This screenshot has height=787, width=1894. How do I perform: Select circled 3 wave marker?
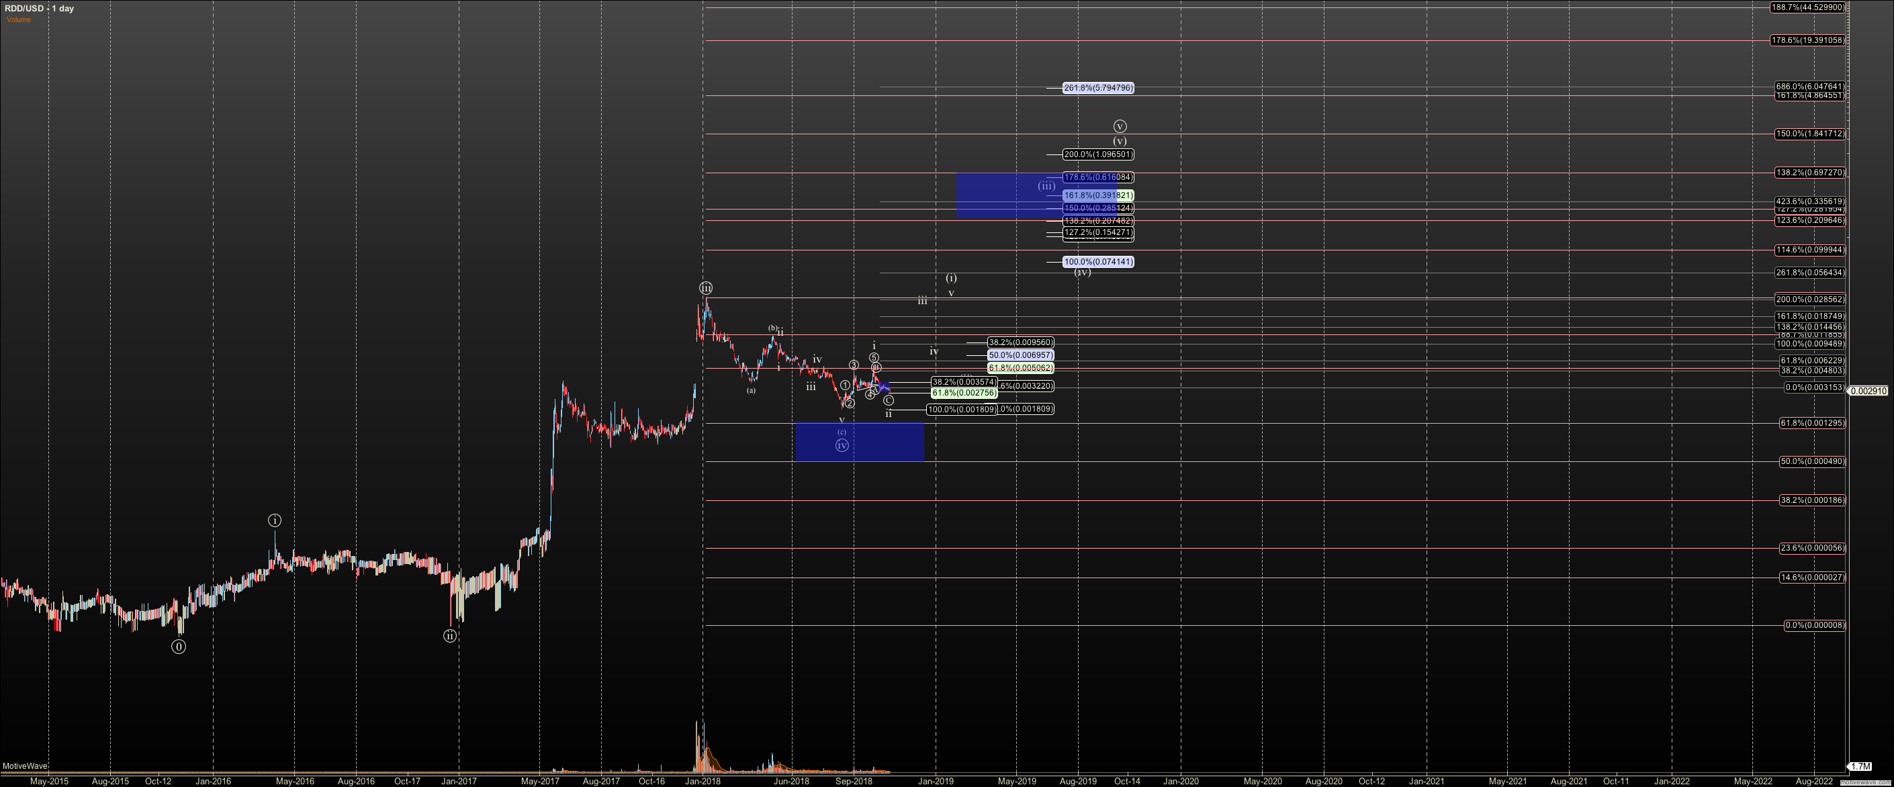pos(854,365)
